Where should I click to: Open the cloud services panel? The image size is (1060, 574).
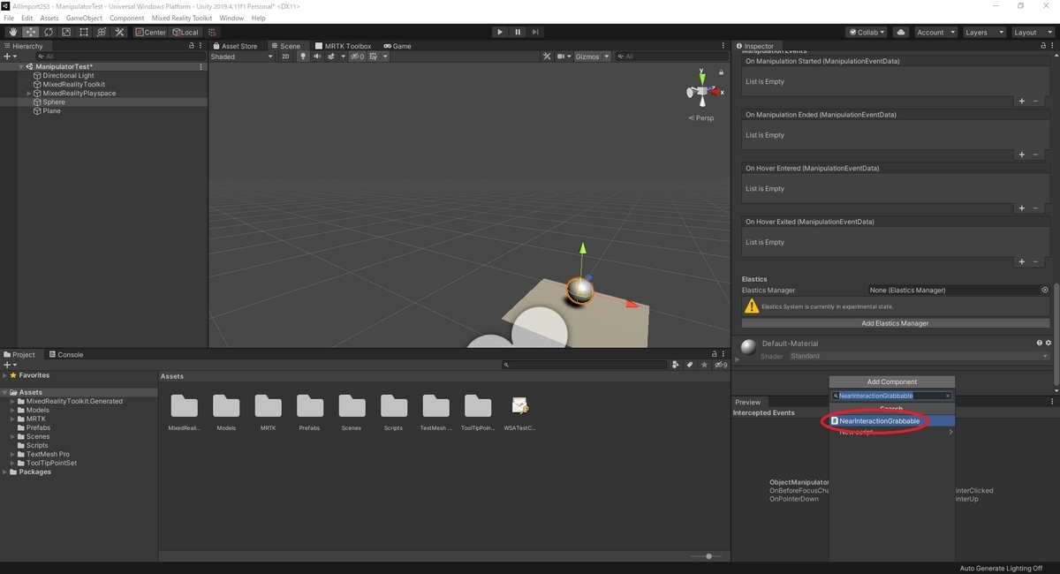(900, 32)
